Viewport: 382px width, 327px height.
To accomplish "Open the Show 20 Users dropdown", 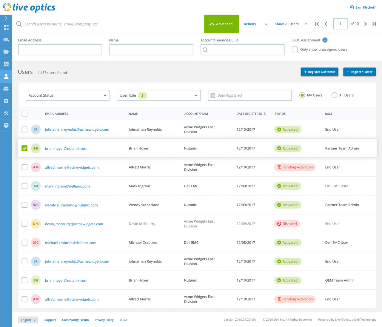I will pyautogui.click(x=291, y=24).
